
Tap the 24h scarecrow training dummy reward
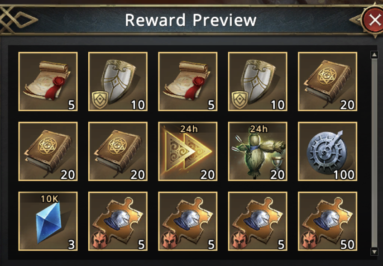coord(258,151)
